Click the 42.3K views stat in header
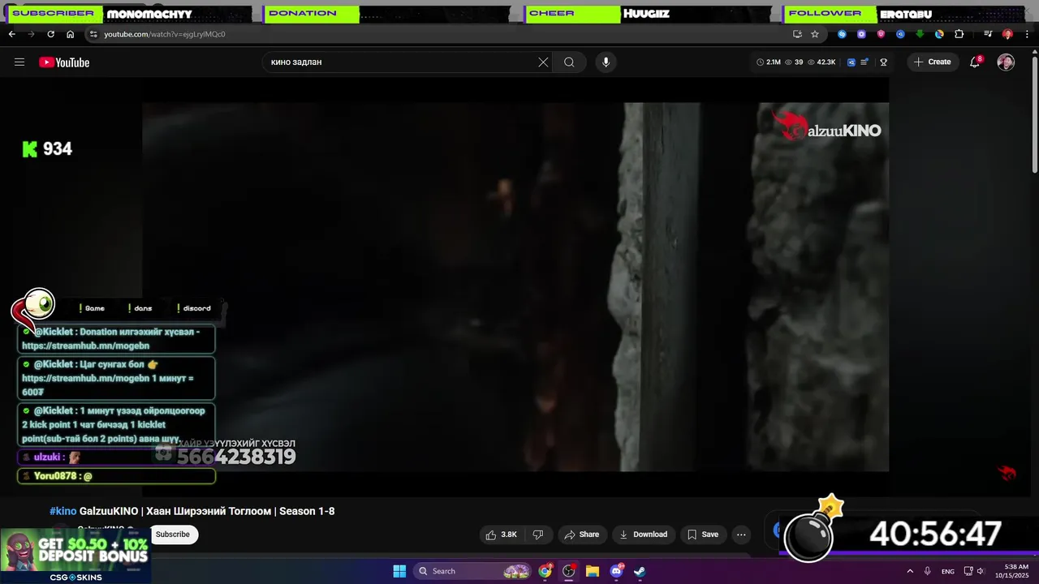 click(x=821, y=62)
